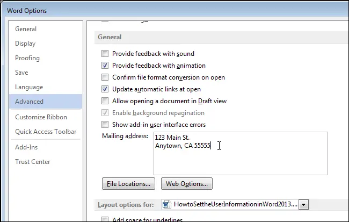The height and width of the screenshot is (222, 349).
Task: Enable Provide feedback with sound
Action: [105, 54]
